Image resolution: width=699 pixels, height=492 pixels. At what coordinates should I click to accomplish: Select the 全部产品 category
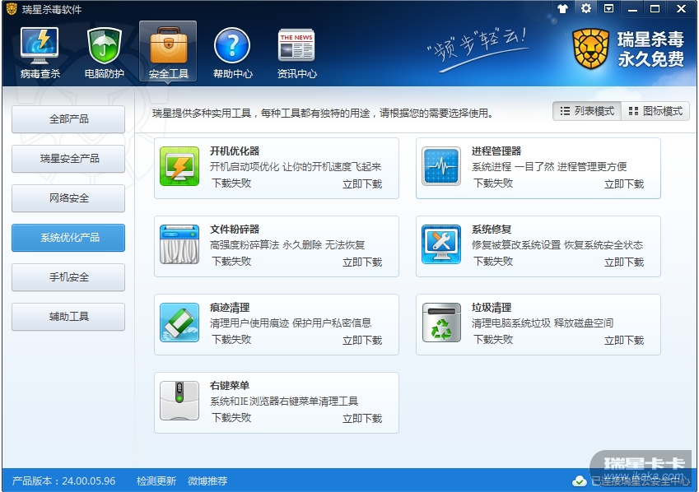[68, 119]
